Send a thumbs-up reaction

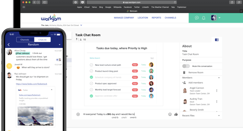tap(176, 114)
